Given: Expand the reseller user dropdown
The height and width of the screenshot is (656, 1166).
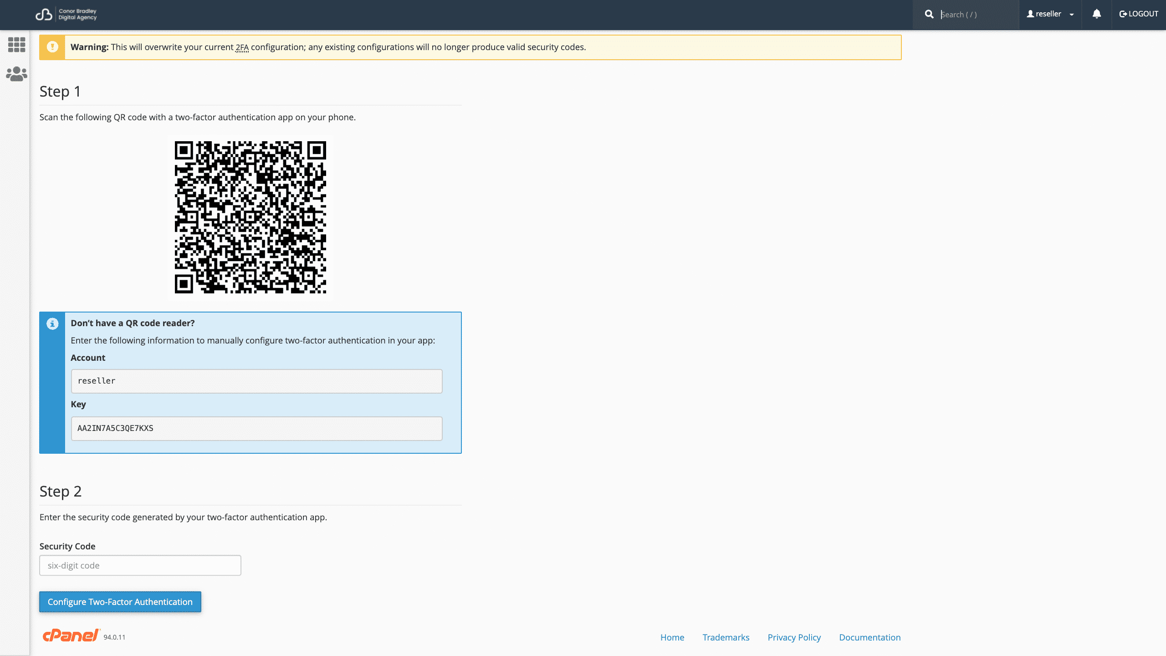Looking at the screenshot, I should click(1050, 14).
